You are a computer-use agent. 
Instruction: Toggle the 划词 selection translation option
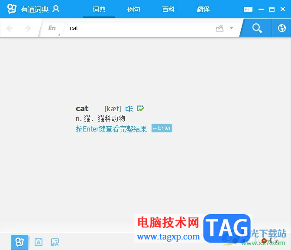coord(271,241)
